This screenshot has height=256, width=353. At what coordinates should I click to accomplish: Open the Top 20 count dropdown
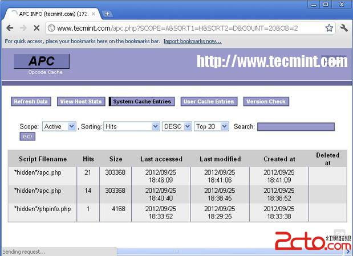[212, 126]
